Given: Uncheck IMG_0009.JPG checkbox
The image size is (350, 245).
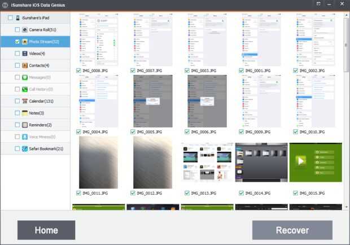Looking at the screenshot, I should [x=241, y=132].
